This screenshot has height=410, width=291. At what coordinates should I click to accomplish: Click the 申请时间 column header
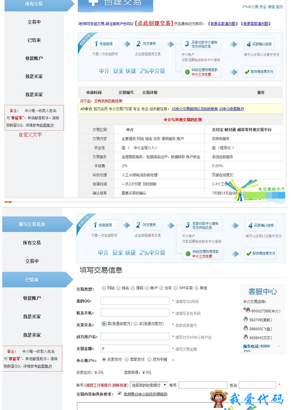[x=94, y=92]
